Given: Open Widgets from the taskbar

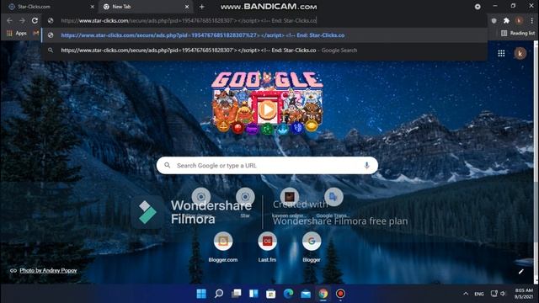Looking at the screenshot, I should coord(253,294).
